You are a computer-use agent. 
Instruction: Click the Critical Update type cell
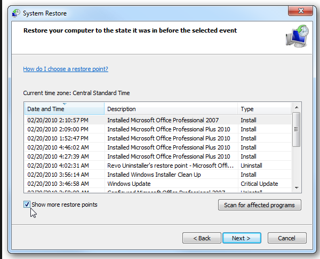259,184
